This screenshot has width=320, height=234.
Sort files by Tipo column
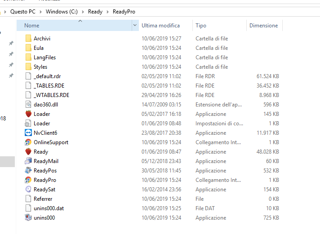pos(219,26)
